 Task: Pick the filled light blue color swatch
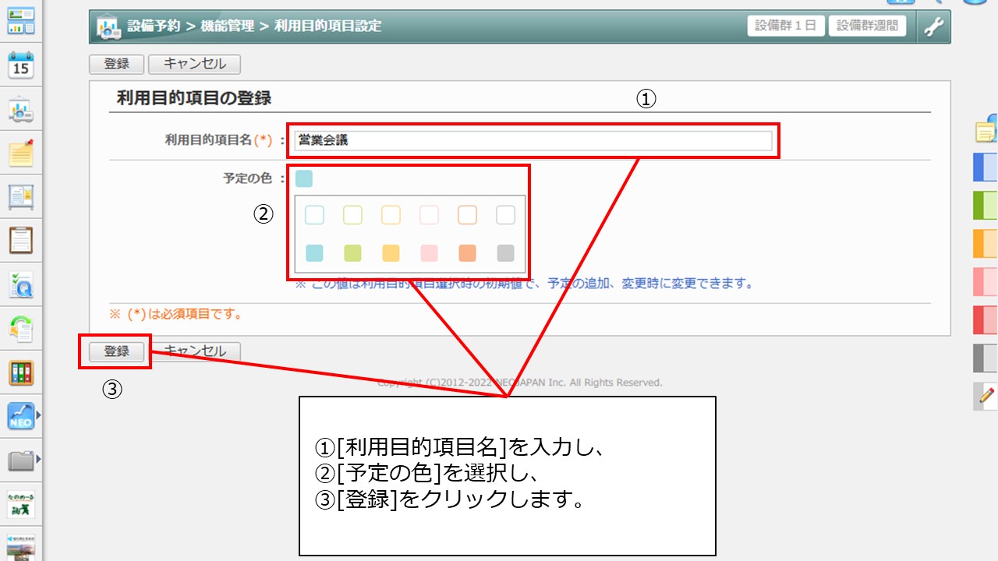coord(314,253)
